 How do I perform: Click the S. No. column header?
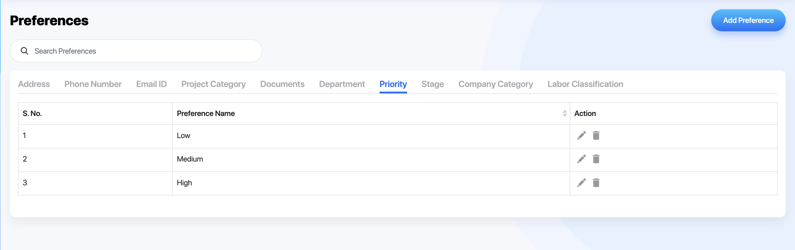tap(95, 113)
